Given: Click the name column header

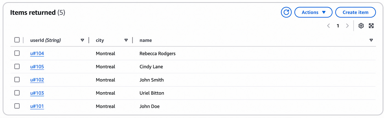Looking at the screenshot, I should (x=146, y=40).
